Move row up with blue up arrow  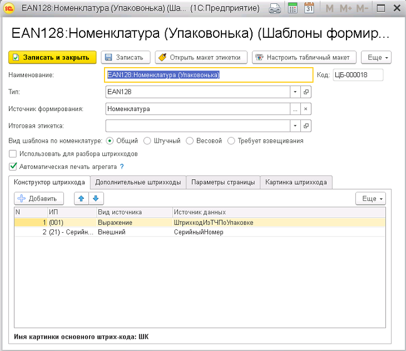coord(81,198)
